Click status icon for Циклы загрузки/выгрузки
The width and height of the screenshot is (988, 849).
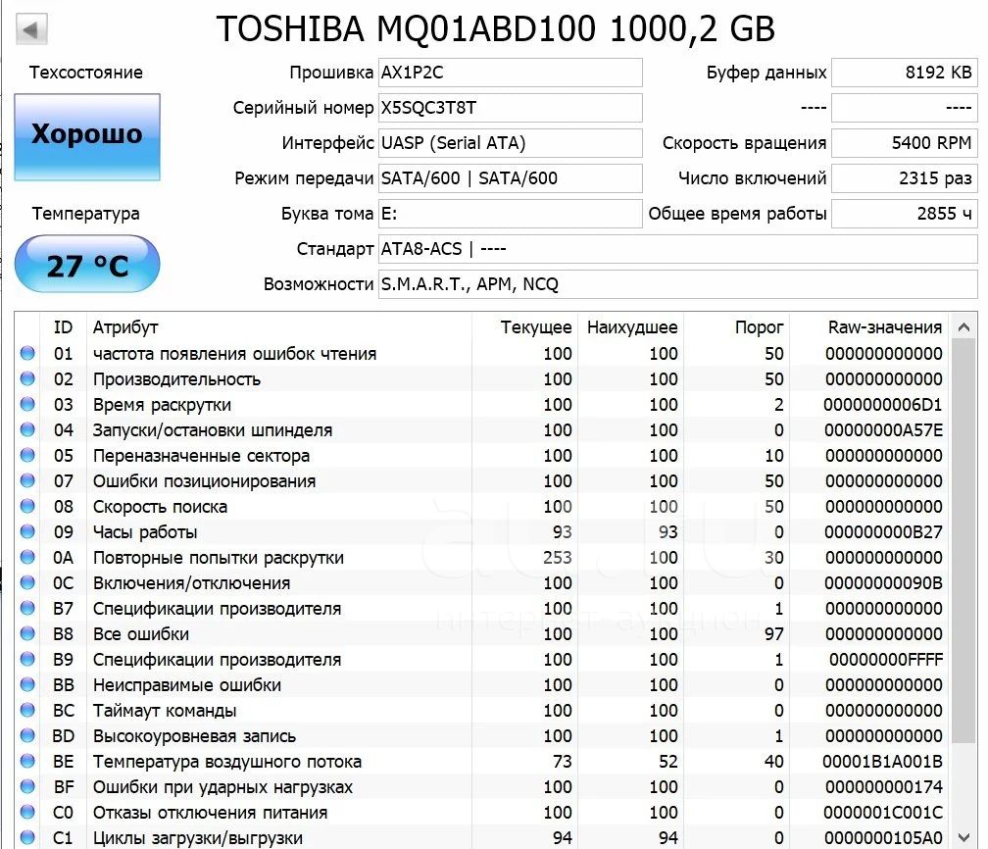tap(27, 838)
